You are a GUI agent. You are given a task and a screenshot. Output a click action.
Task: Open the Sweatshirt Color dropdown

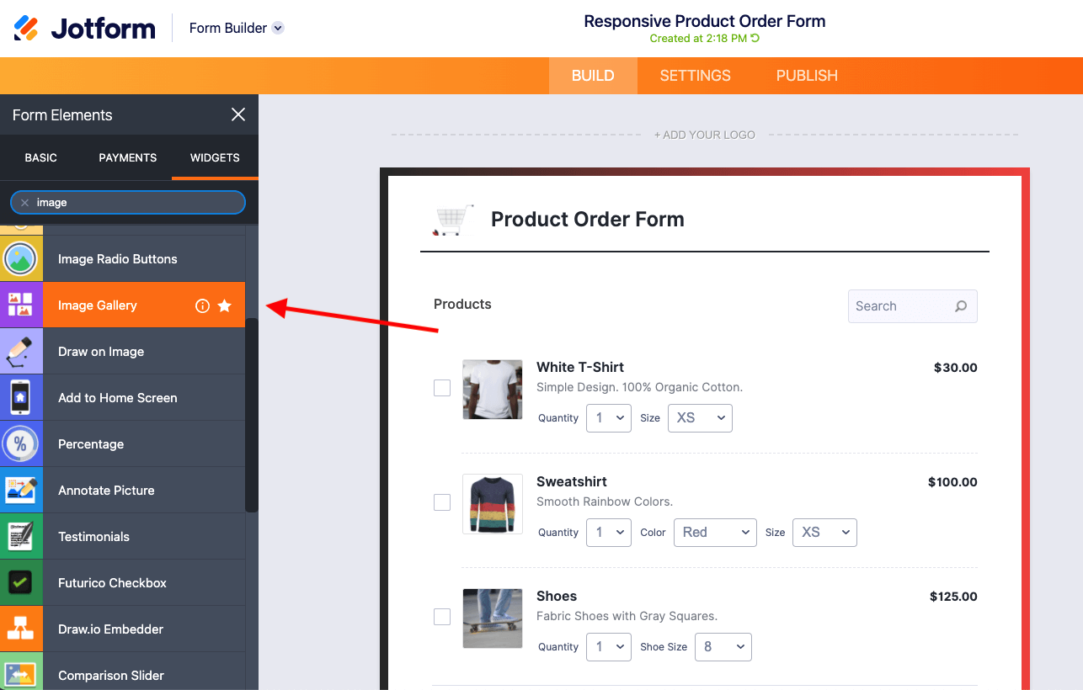[x=715, y=533]
